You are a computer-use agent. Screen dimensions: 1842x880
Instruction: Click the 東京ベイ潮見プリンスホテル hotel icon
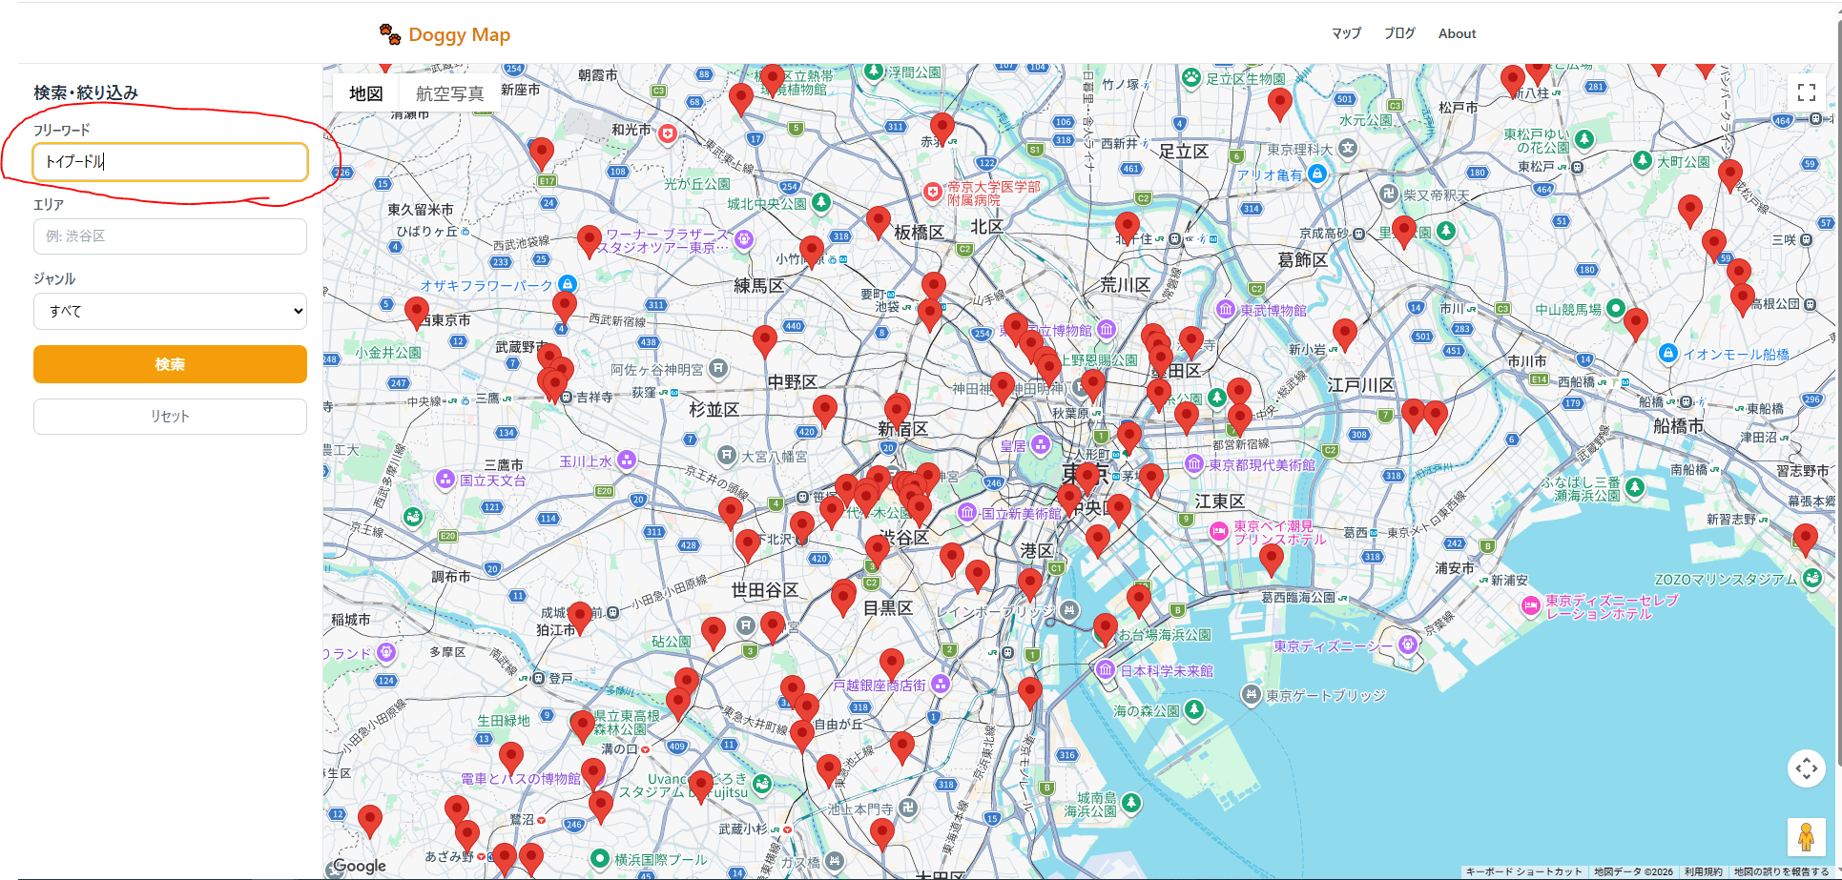point(1218,532)
